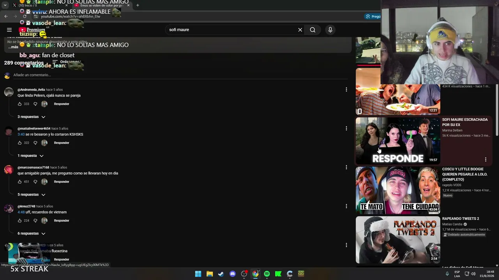Screen dimensions: 499x280
Task: Dislike the '3:40 se re besaron' comment
Action: tap(35, 143)
